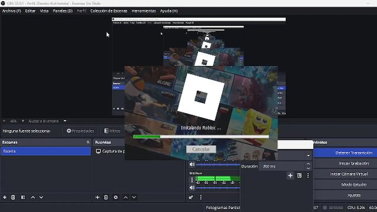Toggle Modo Estudio button
Image resolution: width=377 pixels, height=212 pixels.
(x=345, y=185)
